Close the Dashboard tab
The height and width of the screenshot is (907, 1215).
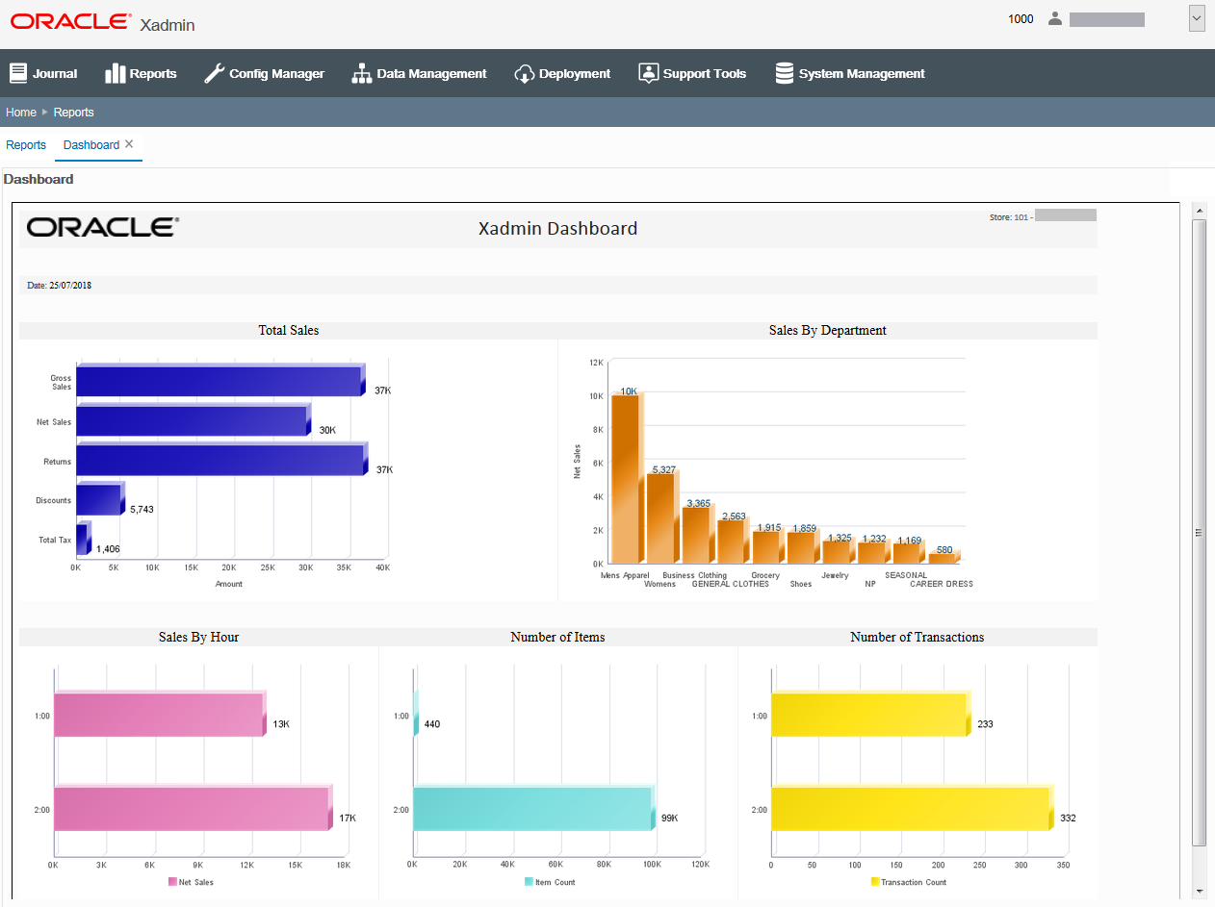click(x=128, y=142)
